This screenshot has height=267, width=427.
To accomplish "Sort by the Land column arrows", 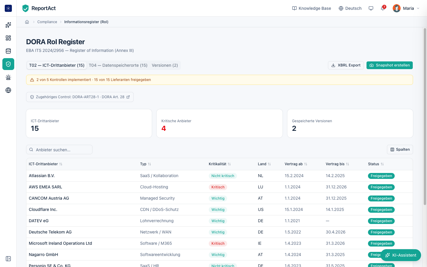I will pyautogui.click(x=269, y=164).
